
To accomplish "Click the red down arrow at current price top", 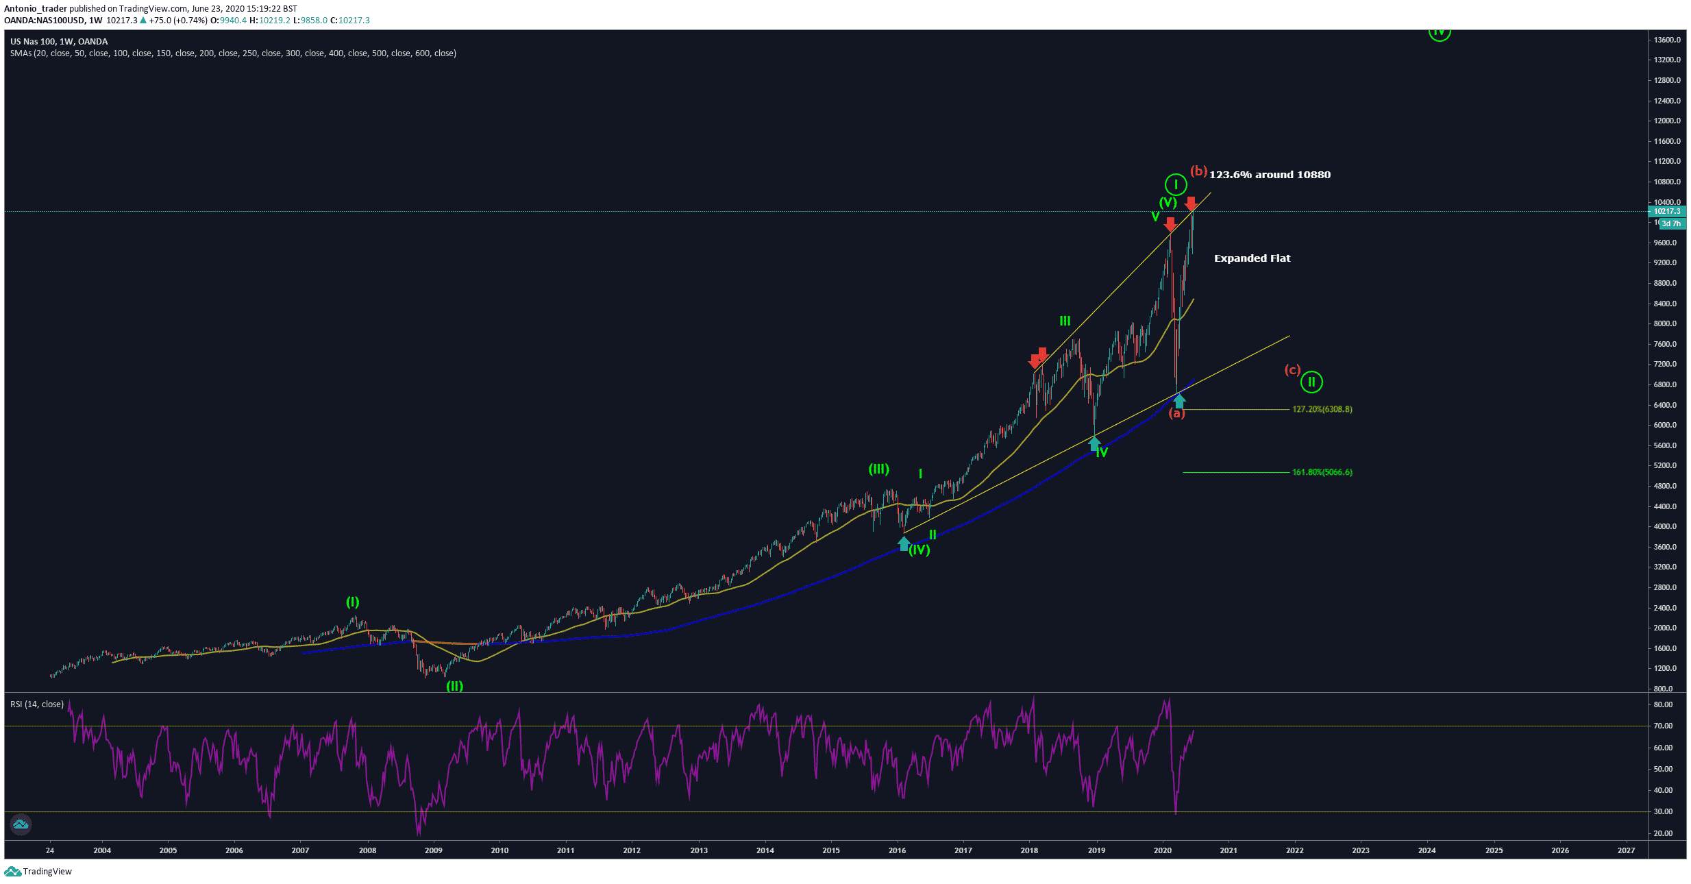I will pos(1192,204).
